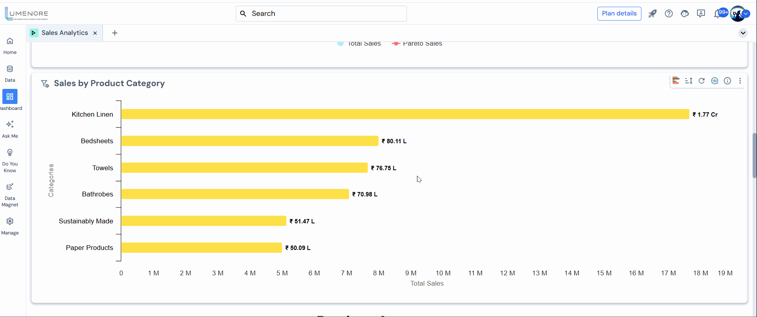This screenshot has height=317, width=757.
Task: Open notifications bell with 99+ badge
Action: click(x=718, y=14)
